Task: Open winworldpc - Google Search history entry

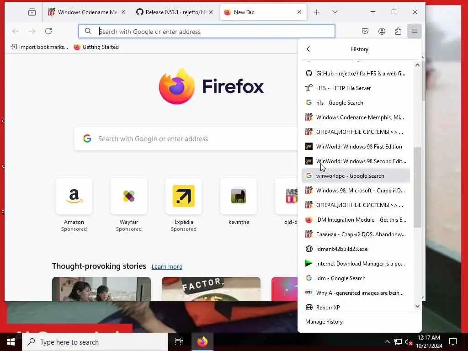Action: click(356, 176)
